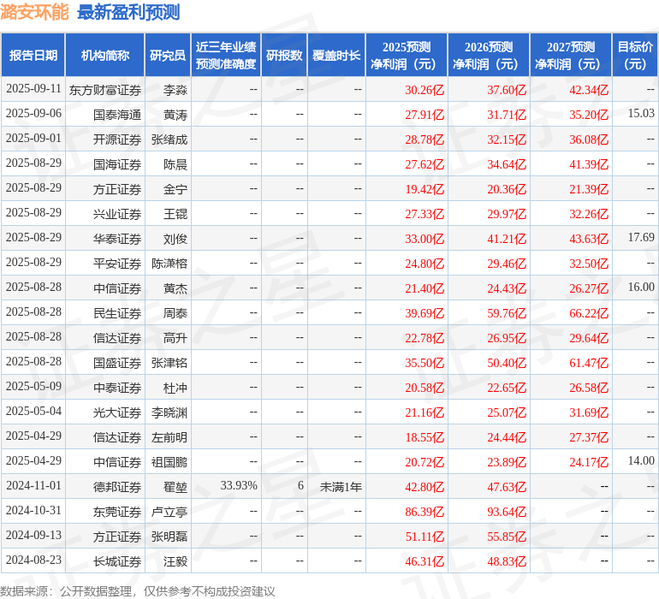This screenshot has height=599, width=659.
Task: Select the 86.39亿 forecast for 东莞证券
Action: [x=424, y=512]
